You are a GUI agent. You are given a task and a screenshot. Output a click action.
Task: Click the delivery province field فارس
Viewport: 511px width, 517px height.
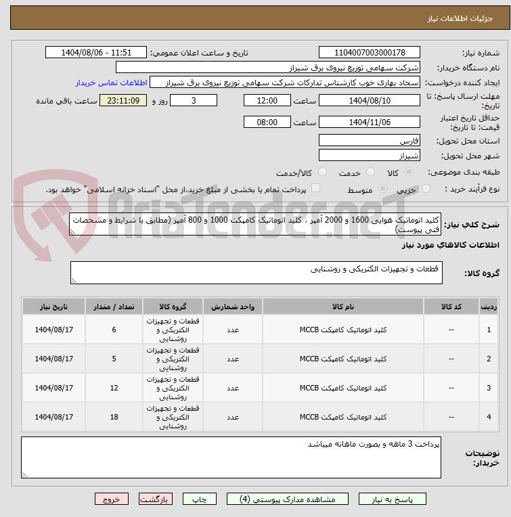click(370, 140)
